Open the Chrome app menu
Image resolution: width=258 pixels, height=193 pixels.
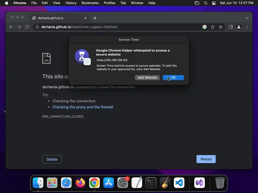(20, 3)
